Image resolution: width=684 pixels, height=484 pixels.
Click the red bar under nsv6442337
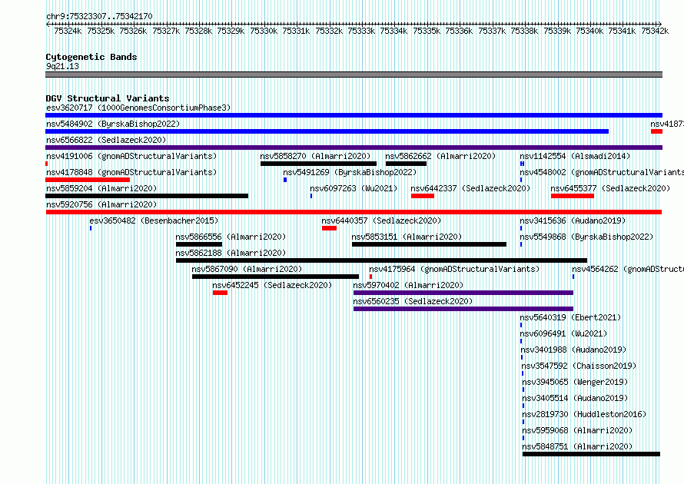coord(423,196)
